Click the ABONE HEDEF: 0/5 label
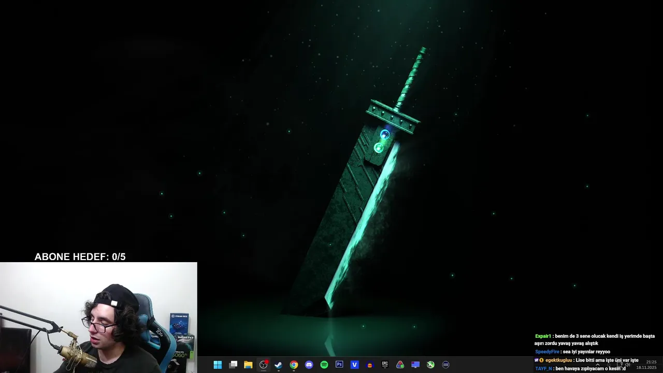The image size is (663, 373). [x=80, y=256]
